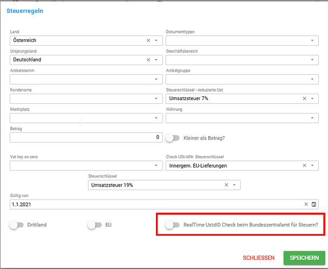Image resolution: width=328 pixels, height=269 pixels.
Task: Open the Gültig von calendar picker
Action: pyautogui.click(x=314, y=204)
